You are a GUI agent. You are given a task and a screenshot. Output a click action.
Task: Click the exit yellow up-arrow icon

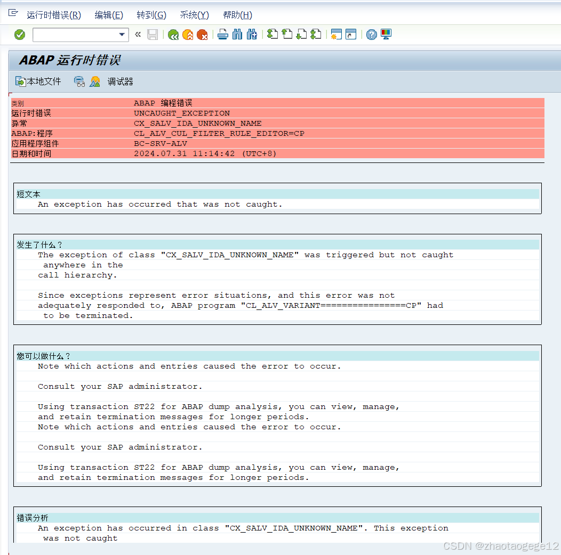click(x=188, y=35)
